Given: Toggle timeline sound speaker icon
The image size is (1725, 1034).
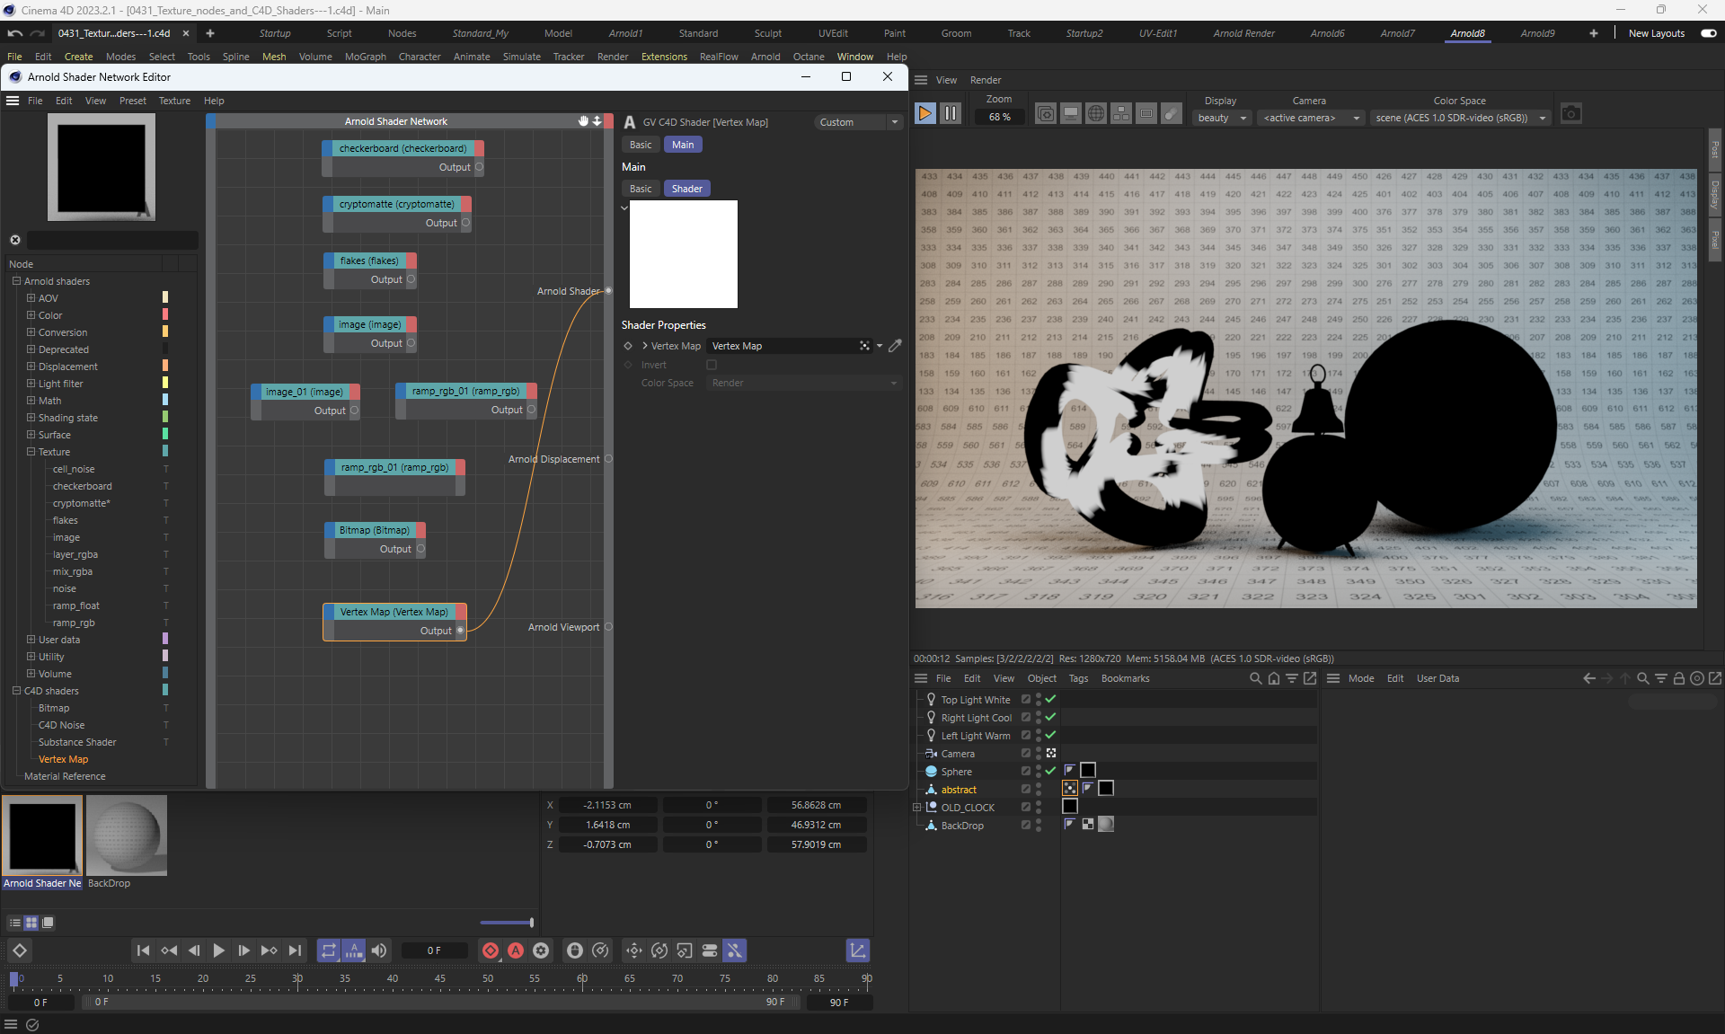Looking at the screenshot, I should point(379,950).
